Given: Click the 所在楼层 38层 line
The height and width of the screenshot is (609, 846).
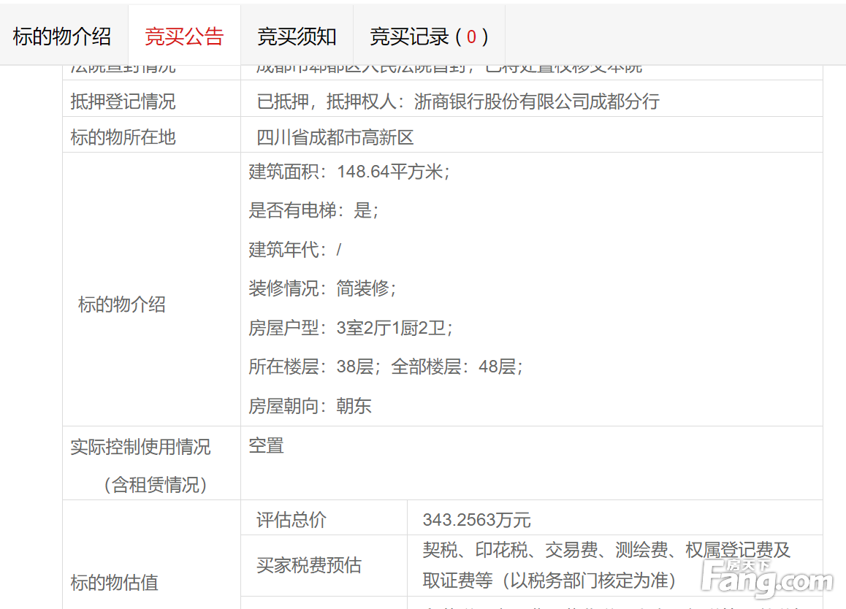Looking at the screenshot, I should tap(385, 367).
